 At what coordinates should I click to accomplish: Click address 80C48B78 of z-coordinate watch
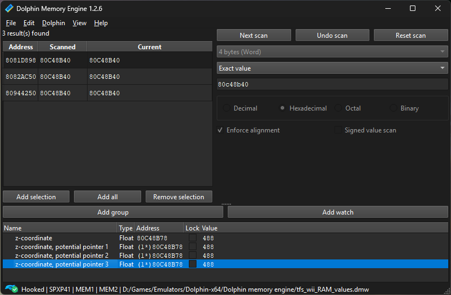(x=152, y=238)
